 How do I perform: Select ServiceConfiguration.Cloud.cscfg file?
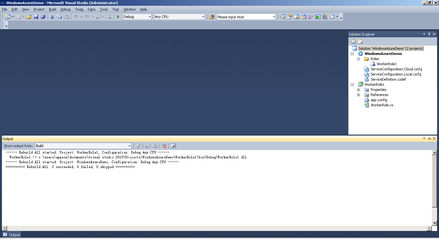(396, 69)
